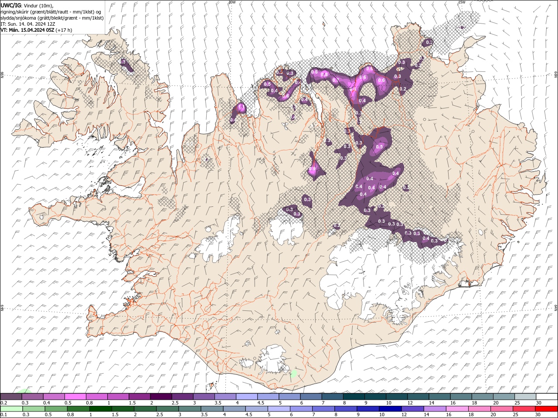Click purple snow swatch between 1.5 and 2
The width and height of the screenshot is (558, 418).
point(139,397)
